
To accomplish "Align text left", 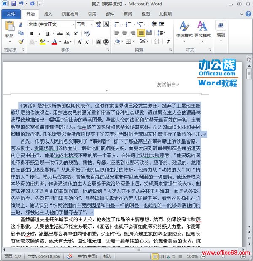I will point(117,33).
